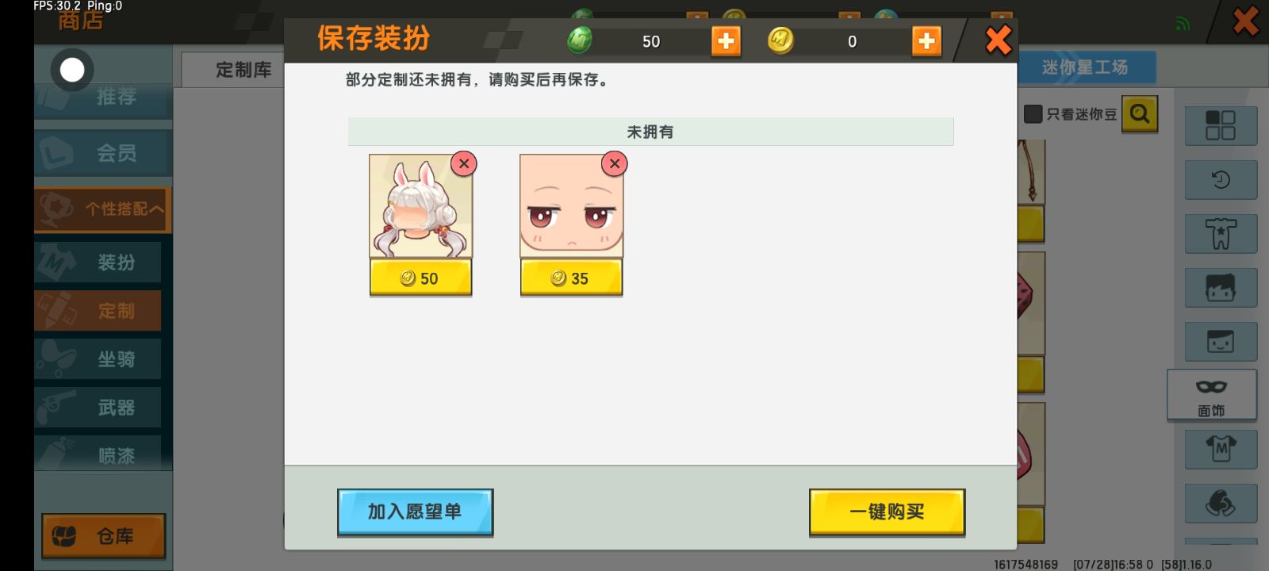Viewport: 1269px width, 571px height.
Task: Open the 仓库 warehouse button
Action: click(x=103, y=537)
